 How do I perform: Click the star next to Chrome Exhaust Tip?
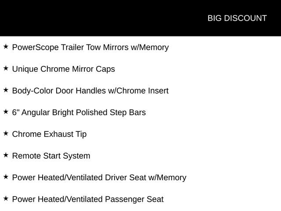(6, 134)
